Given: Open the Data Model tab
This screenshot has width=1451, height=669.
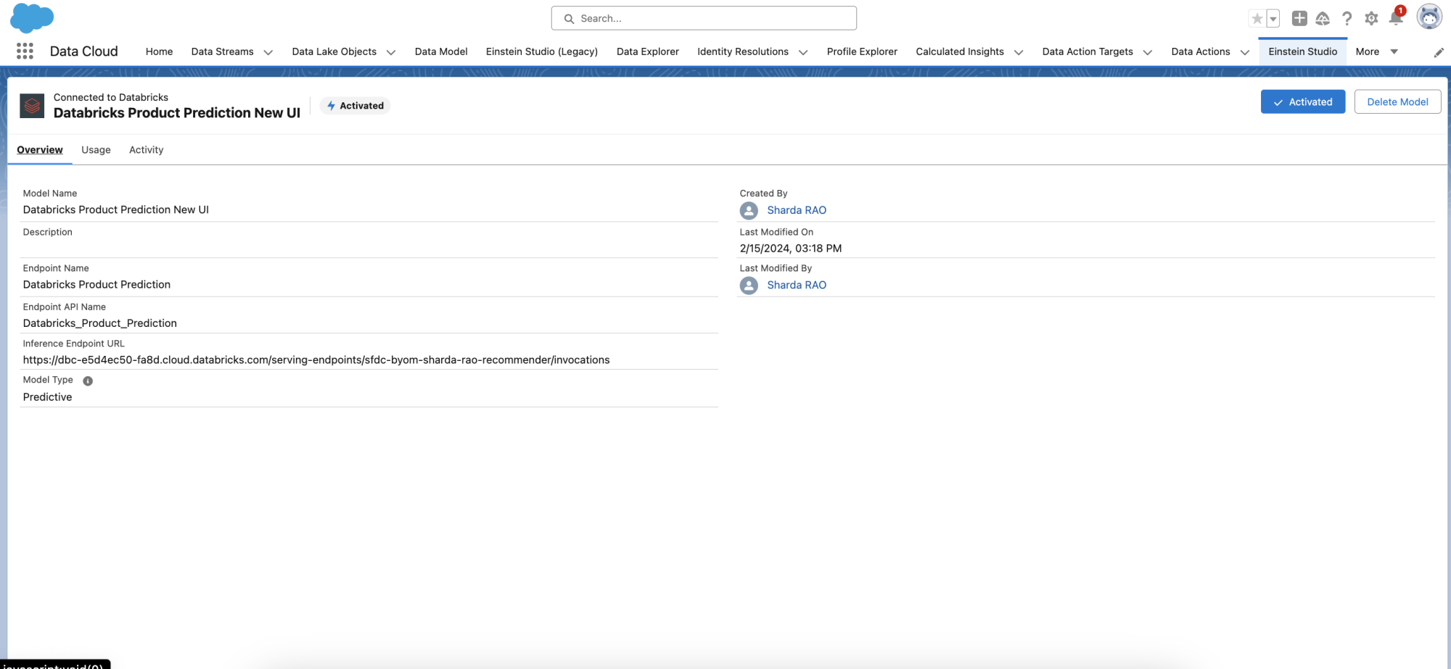Looking at the screenshot, I should tap(441, 51).
